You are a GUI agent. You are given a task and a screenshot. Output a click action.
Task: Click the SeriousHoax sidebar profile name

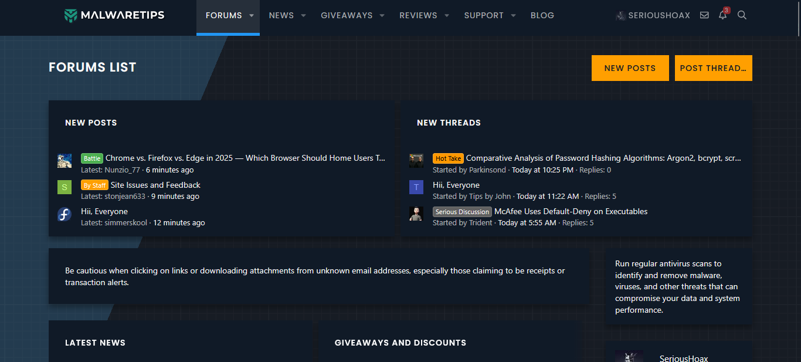click(x=684, y=358)
